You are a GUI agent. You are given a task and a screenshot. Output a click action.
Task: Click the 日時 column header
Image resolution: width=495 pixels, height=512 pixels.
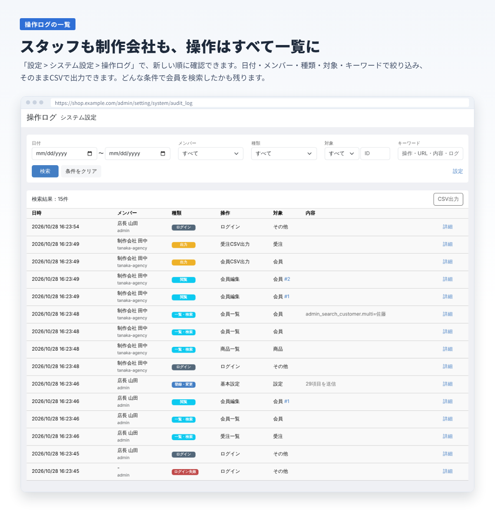(37, 213)
